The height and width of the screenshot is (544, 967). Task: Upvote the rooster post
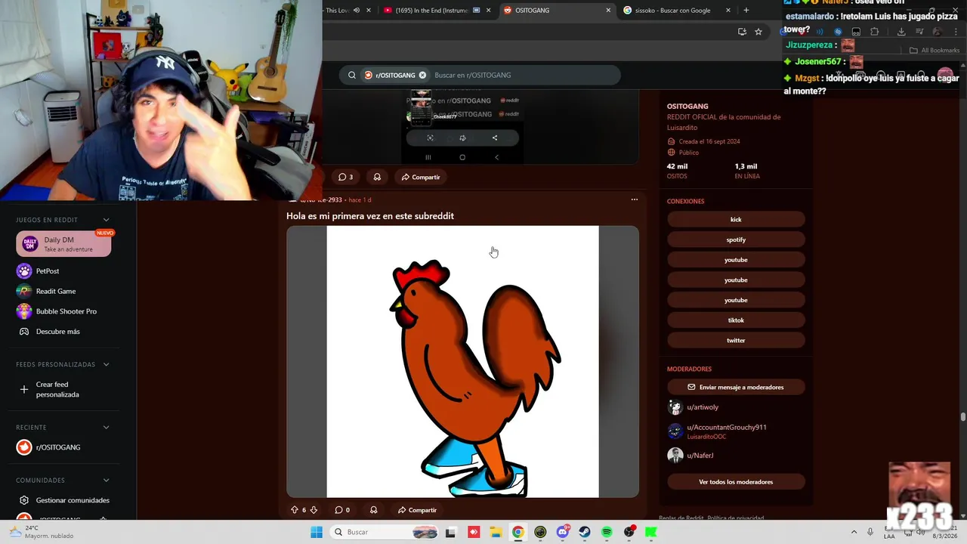click(x=295, y=510)
